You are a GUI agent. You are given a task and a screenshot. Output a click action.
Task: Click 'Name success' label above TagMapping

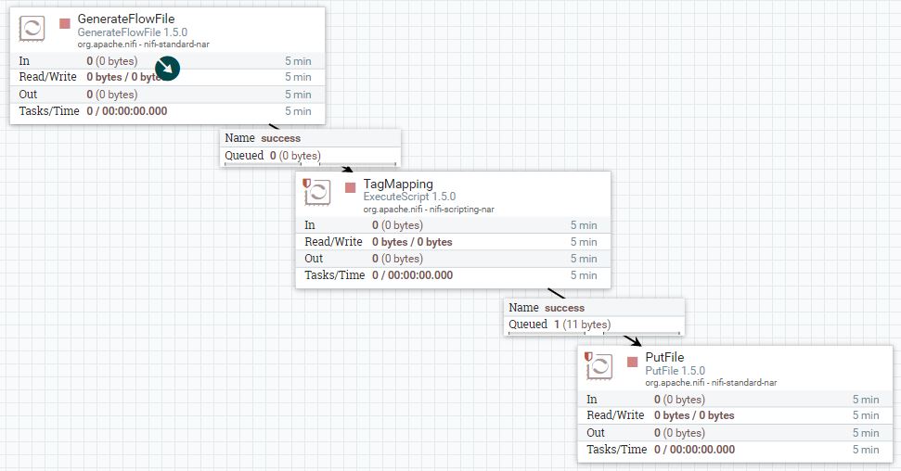(263, 138)
